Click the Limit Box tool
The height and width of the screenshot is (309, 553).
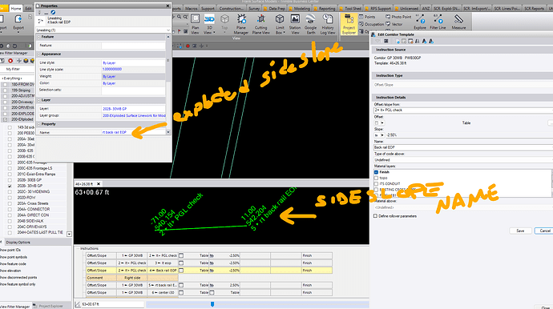[x=280, y=24]
